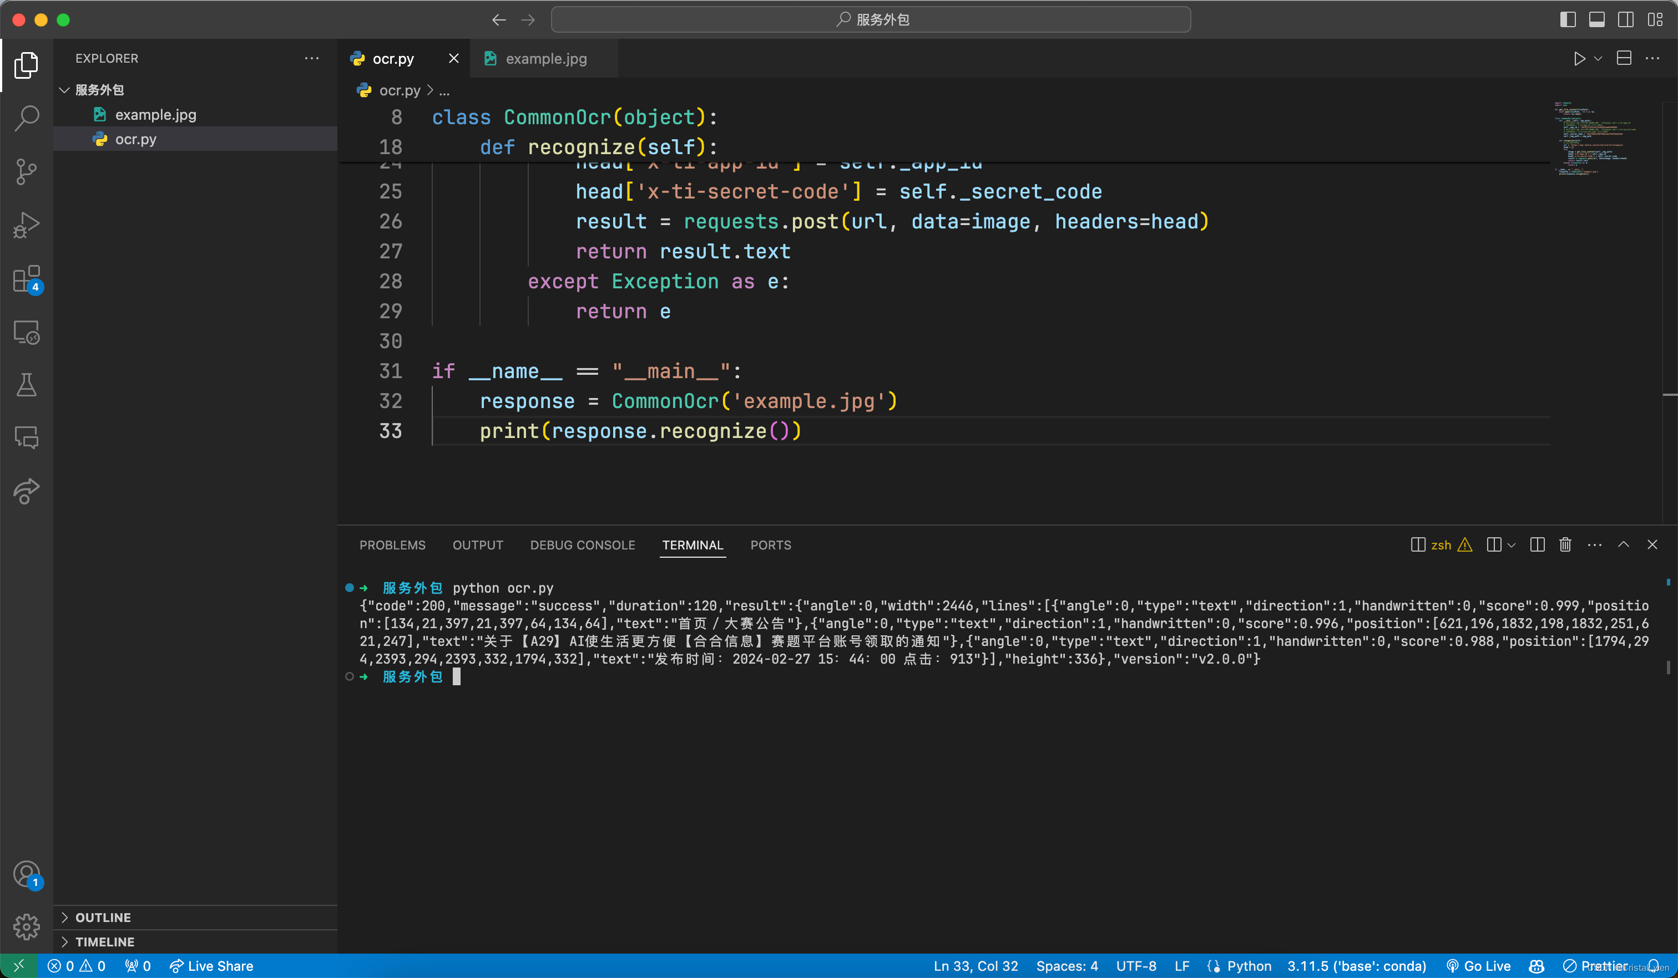Switch to PROBLEMS panel tab

(x=392, y=545)
